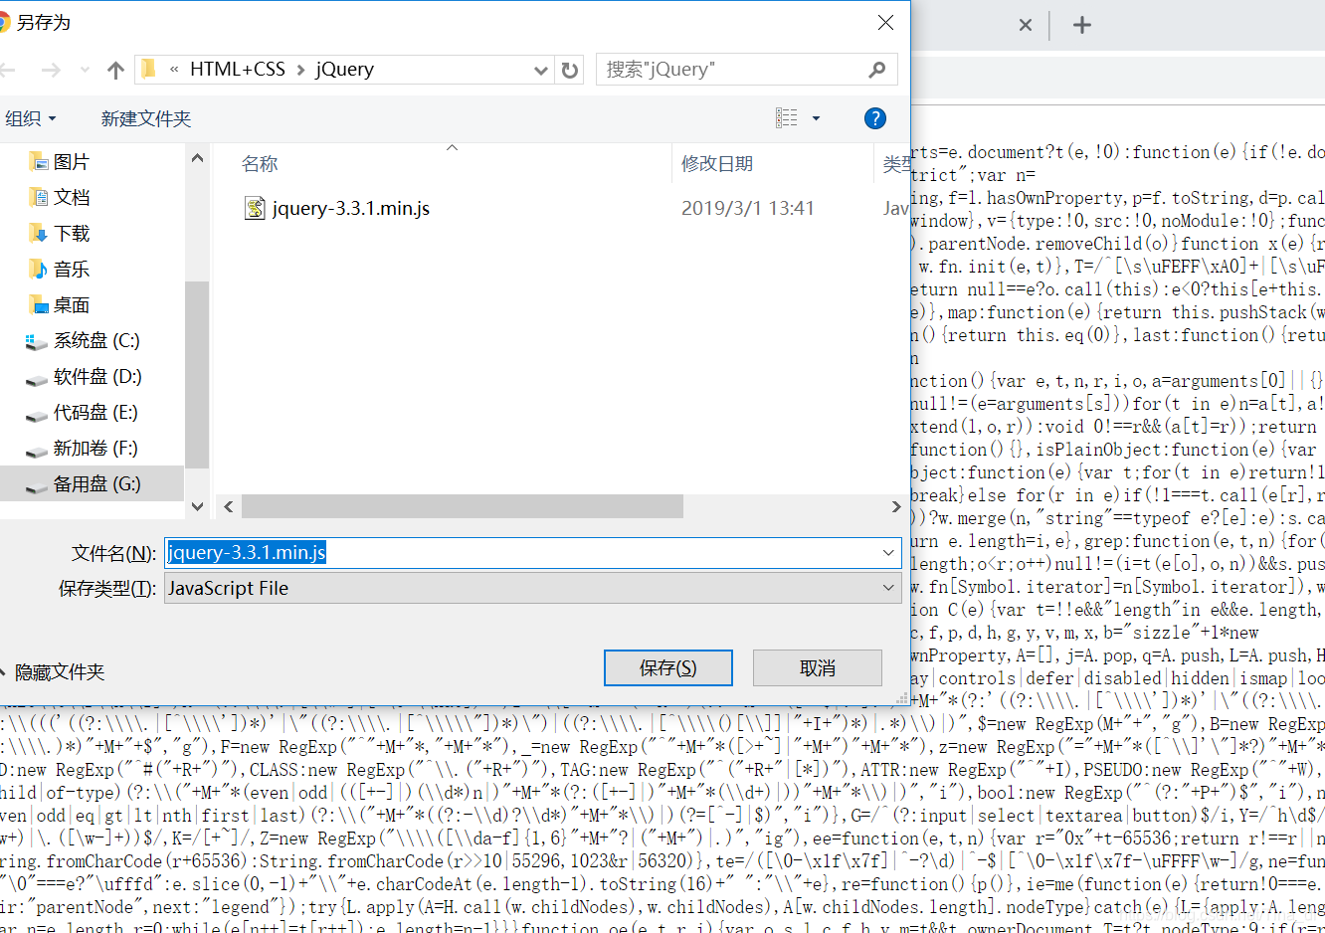The image size is (1325, 933).
Task: Click the search magnifier icon
Action: 876,70
